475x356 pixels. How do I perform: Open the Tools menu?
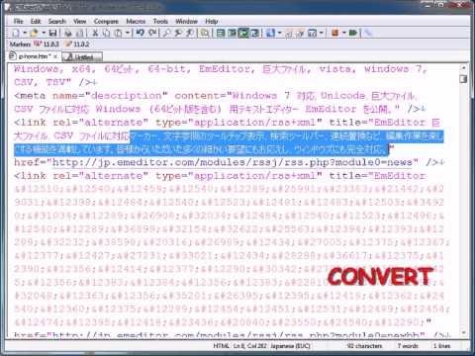point(160,22)
